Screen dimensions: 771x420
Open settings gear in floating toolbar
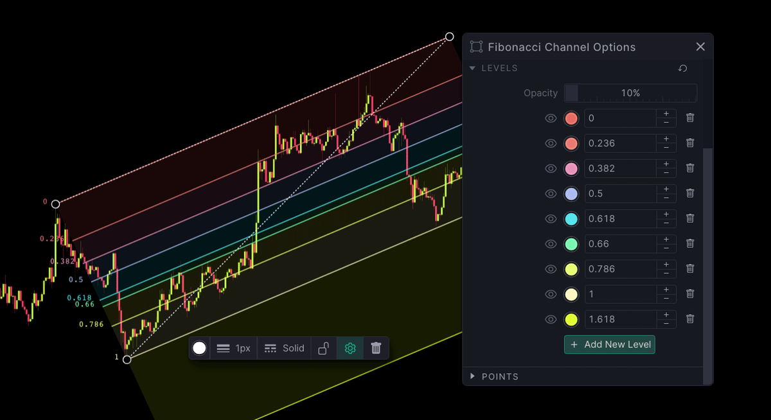pyautogui.click(x=350, y=348)
